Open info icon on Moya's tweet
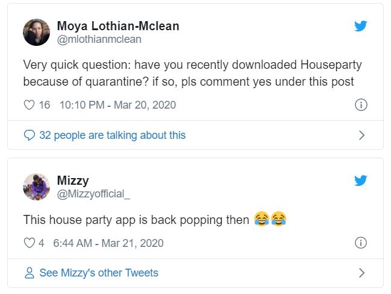The image size is (391, 294). tap(361, 105)
